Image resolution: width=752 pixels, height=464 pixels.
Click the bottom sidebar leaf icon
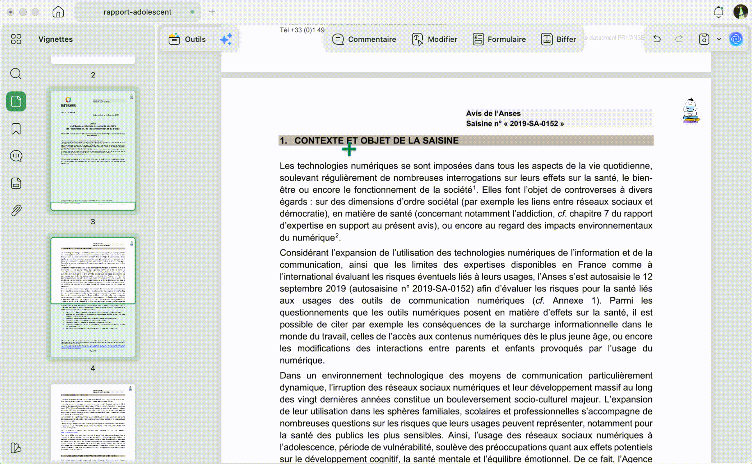pyautogui.click(x=16, y=448)
